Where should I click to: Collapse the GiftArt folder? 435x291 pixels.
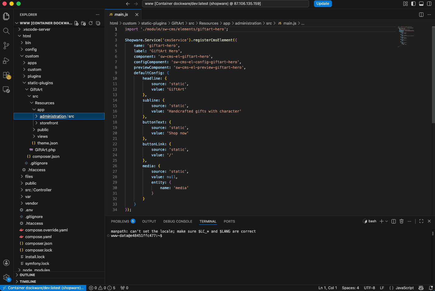[59, 89]
